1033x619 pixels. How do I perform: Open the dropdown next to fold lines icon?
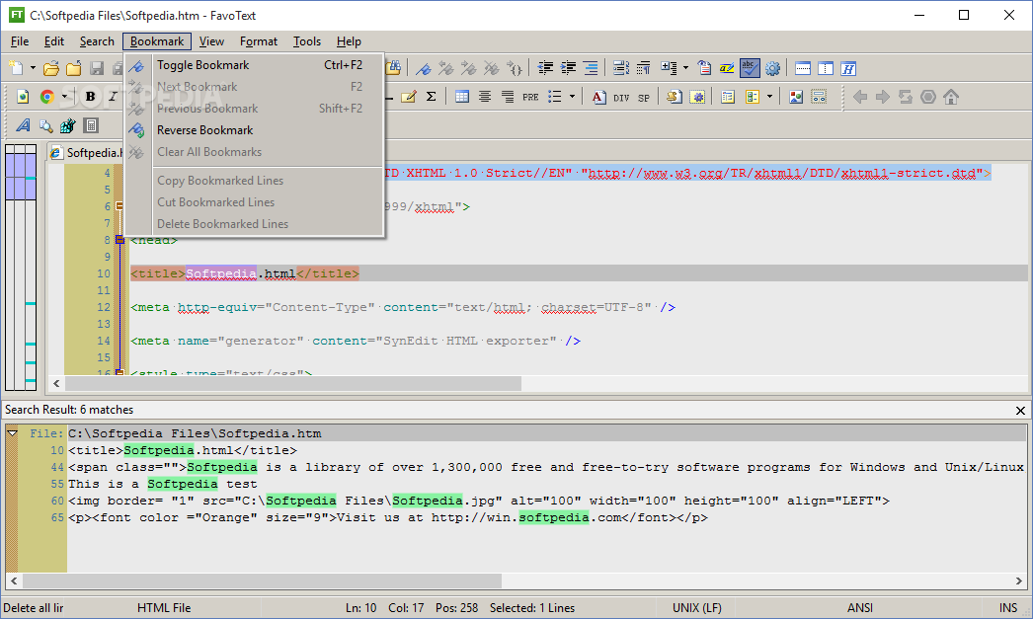(685, 68)
